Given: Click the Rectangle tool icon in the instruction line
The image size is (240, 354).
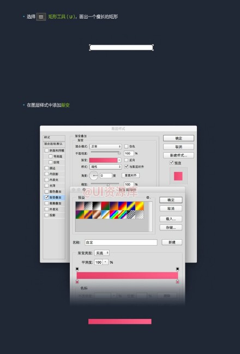Looking at the screenshot, I should (41, 17).
